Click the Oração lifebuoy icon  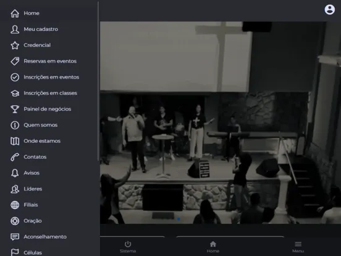tap(15, 221)
